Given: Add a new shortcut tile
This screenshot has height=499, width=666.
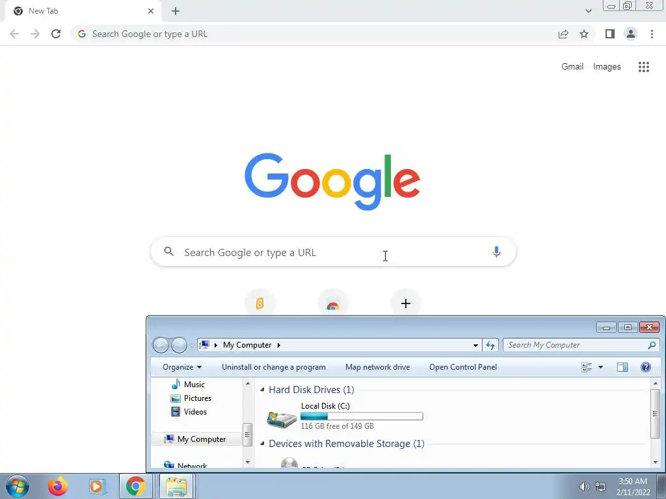Looking at the screenshot, I should point(406,303).
